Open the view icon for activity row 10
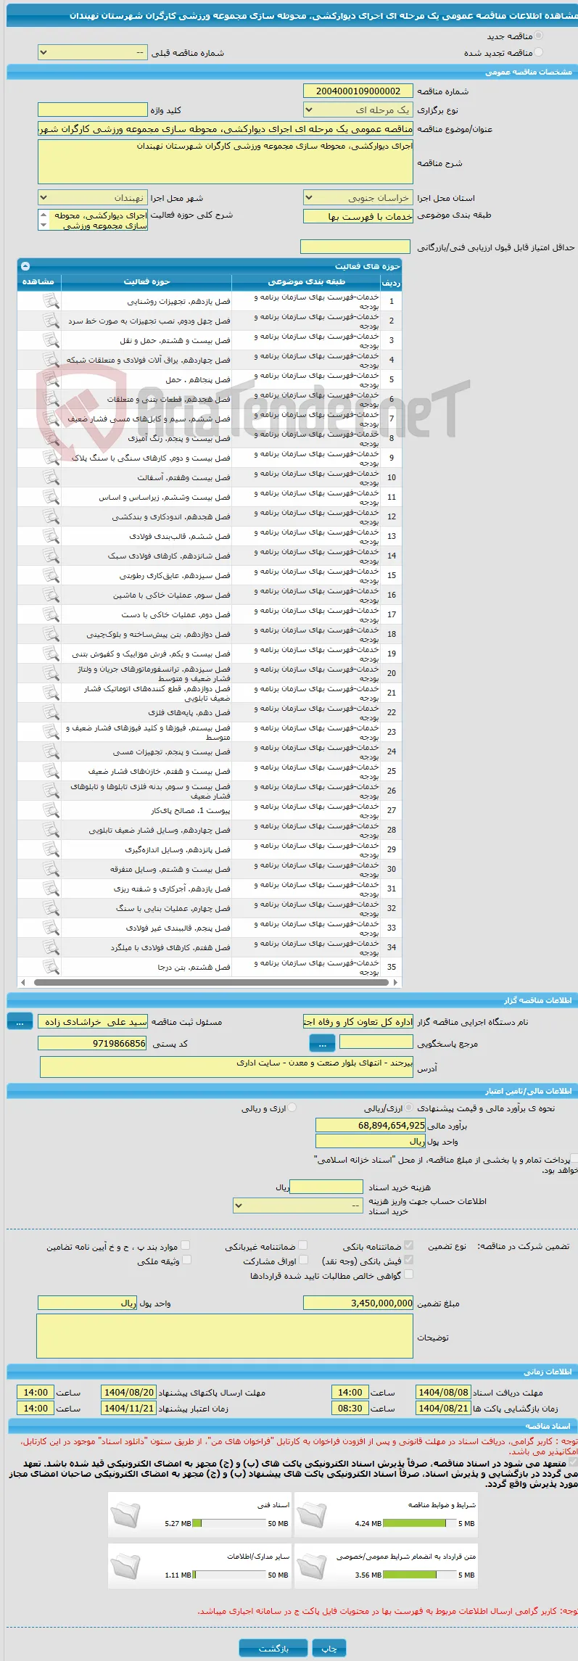Screen dimensions: 578x1661 tap(51, 477)
